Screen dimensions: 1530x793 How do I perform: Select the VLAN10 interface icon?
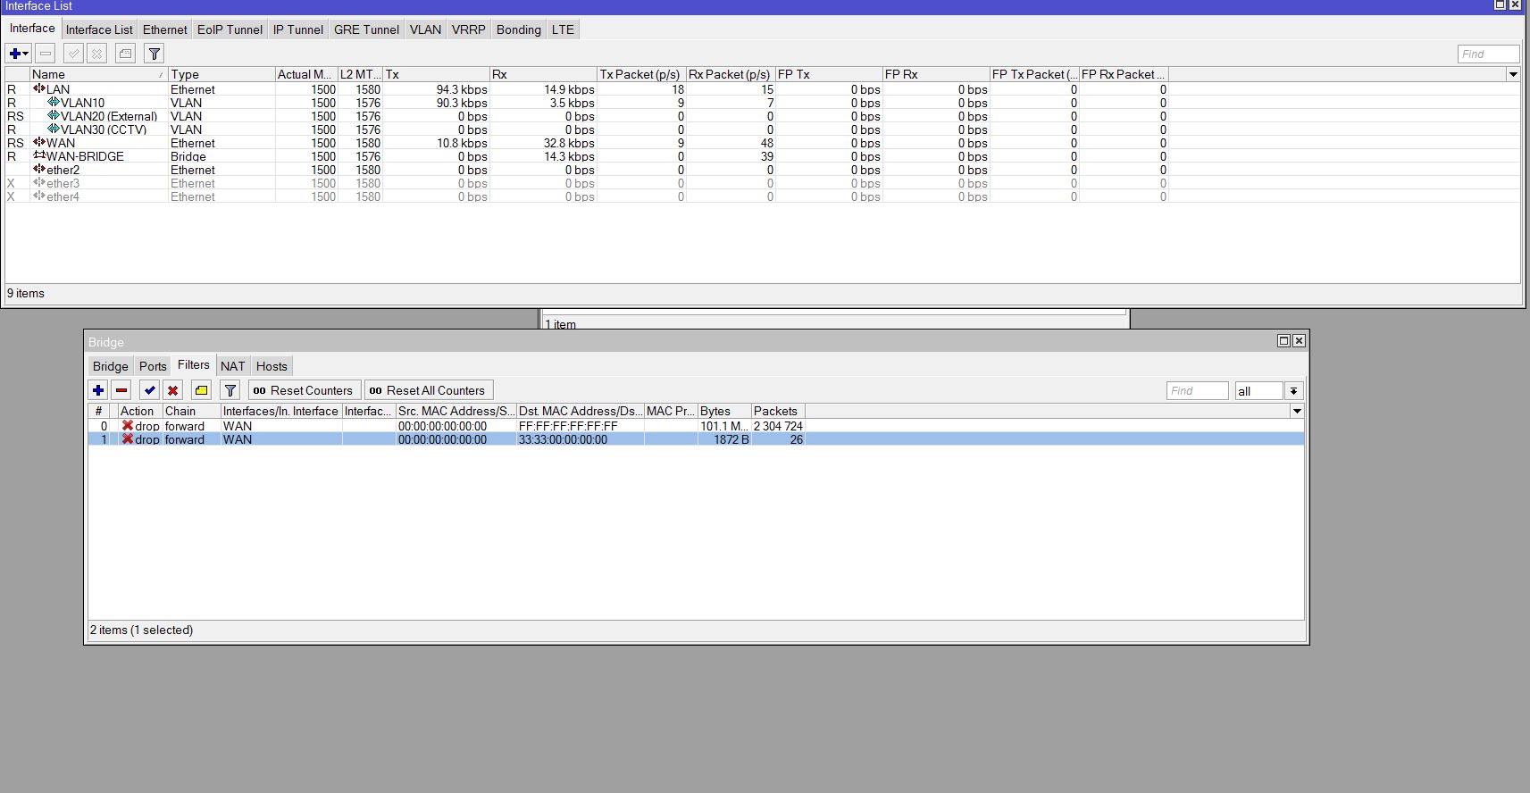click(54, 103)
